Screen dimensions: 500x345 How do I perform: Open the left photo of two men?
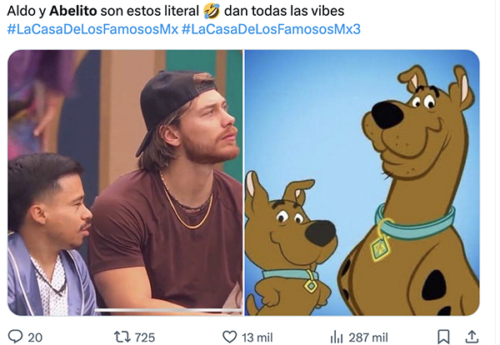click(x=125, y=182)
